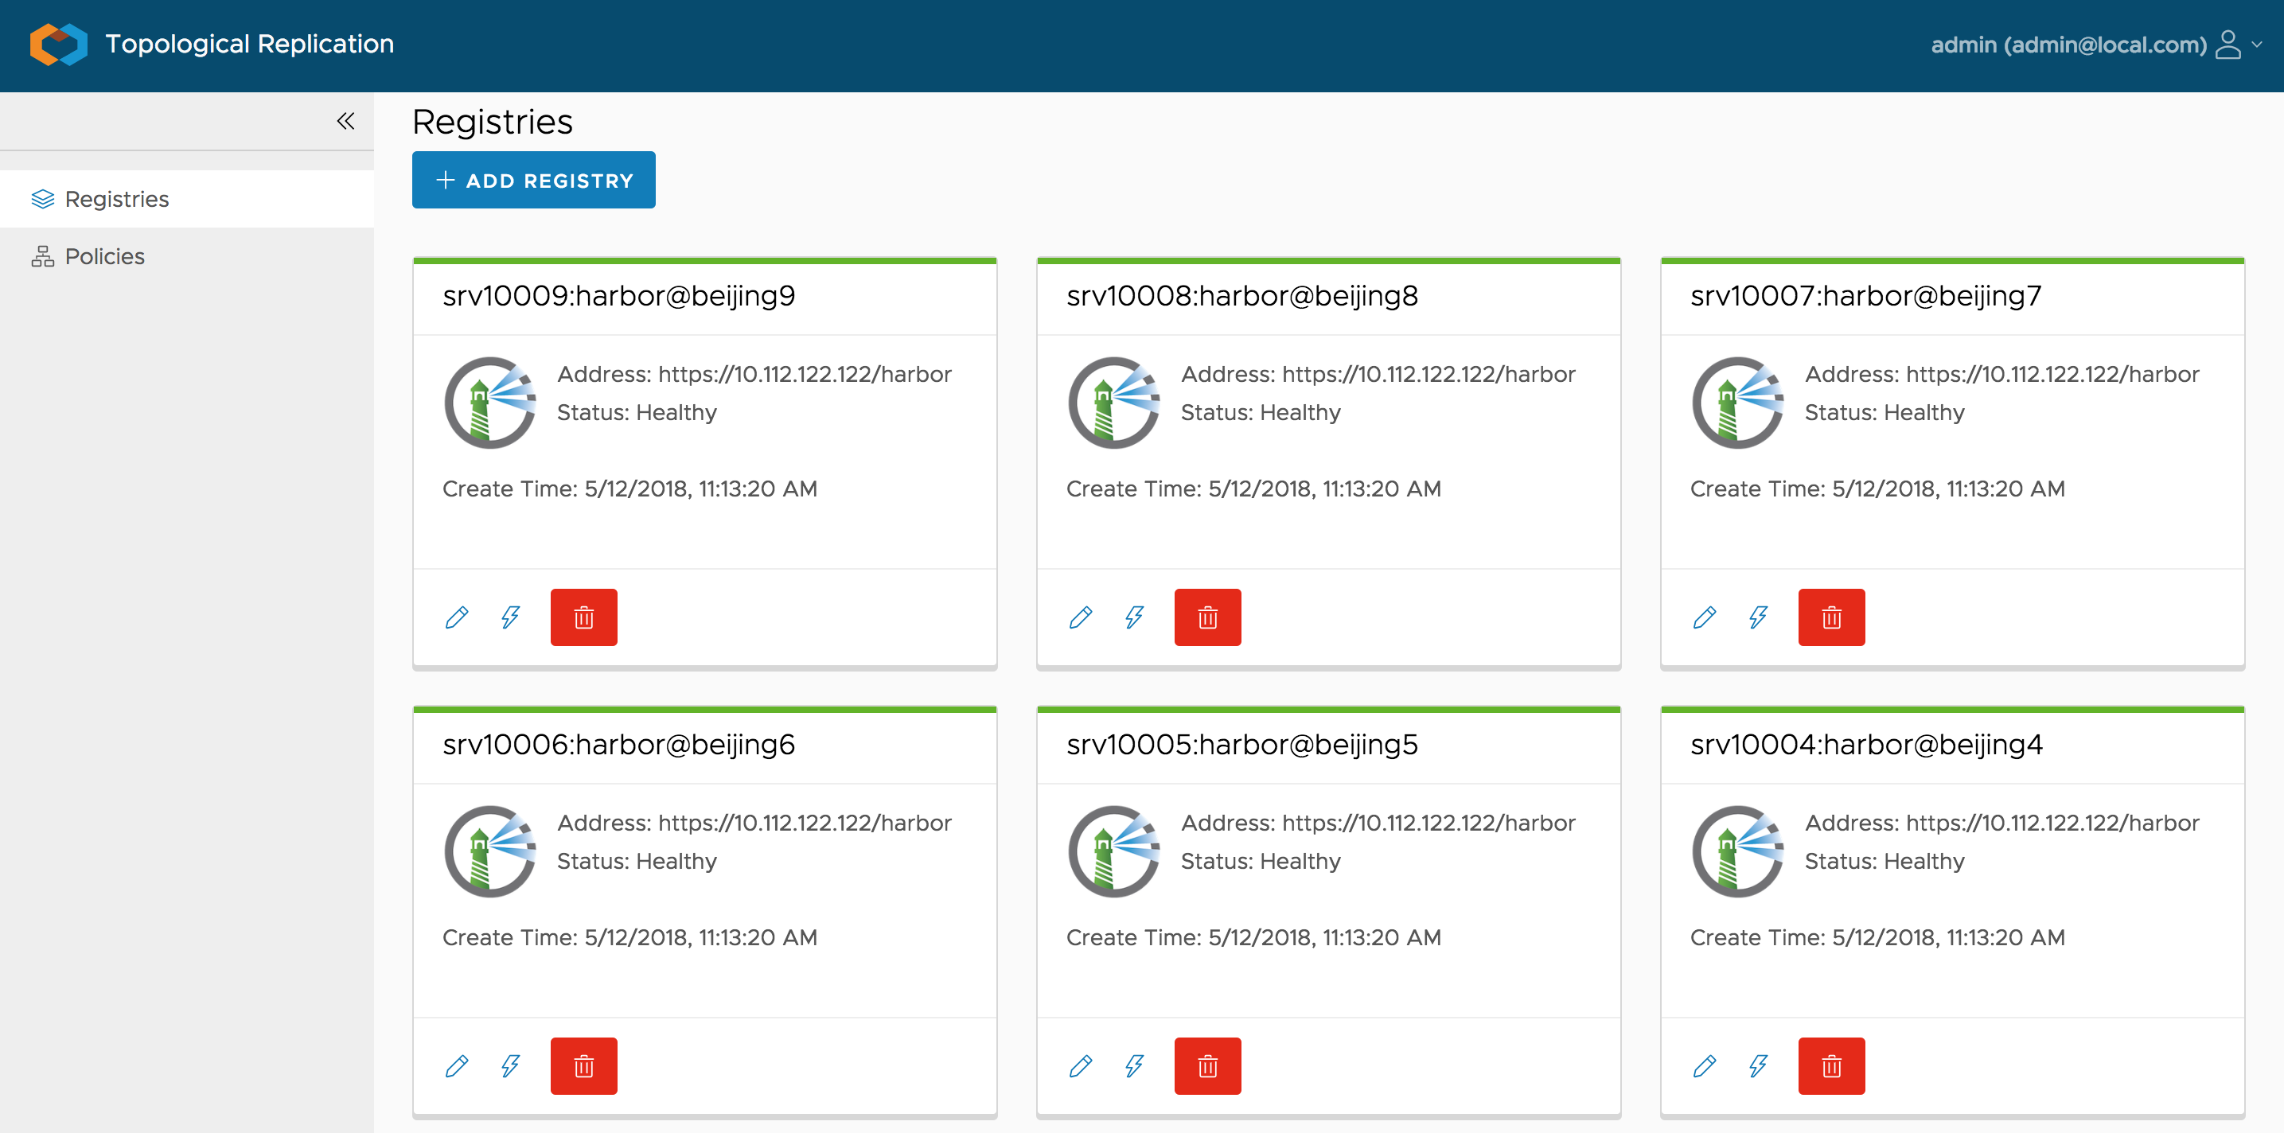Image resolution: width=2284 pixels, height=1133 pixels.
Task: Edit the srv10007:harbor@beijing7 registry
Action: pyautogui.click(x=1704, y=617)
